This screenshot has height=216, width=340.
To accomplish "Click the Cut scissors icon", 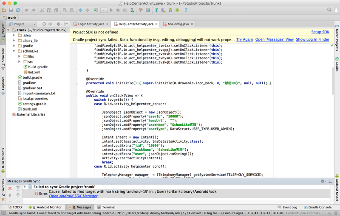I will (42, 10).
